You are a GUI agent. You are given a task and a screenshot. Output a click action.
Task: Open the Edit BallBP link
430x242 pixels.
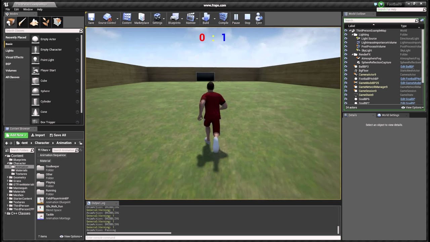pos(407,67)
